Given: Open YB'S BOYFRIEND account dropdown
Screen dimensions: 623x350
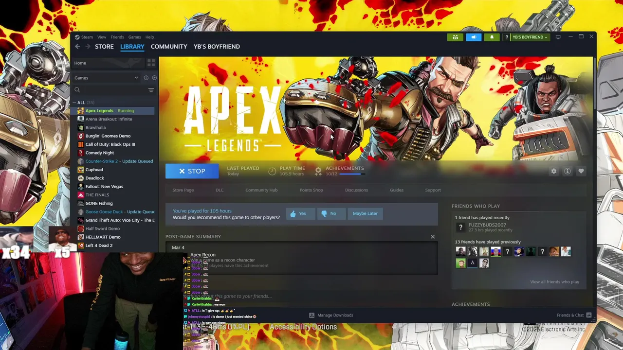Looking at the screenshot, I should 530,37.
